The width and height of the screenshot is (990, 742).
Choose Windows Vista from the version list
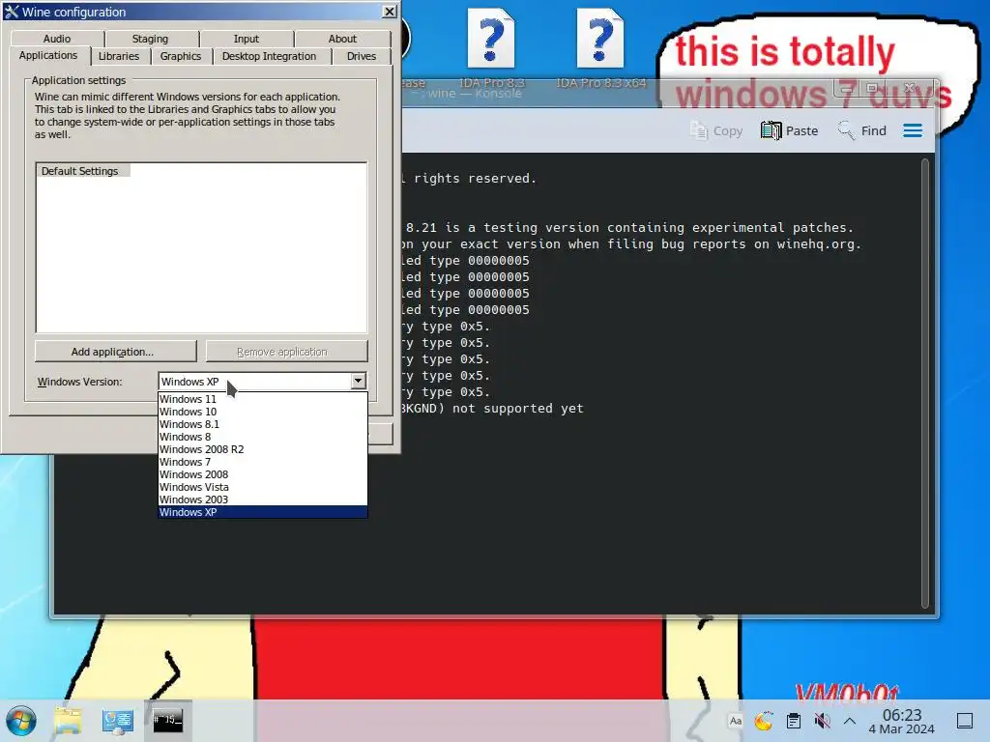click(x=263, y=487)
